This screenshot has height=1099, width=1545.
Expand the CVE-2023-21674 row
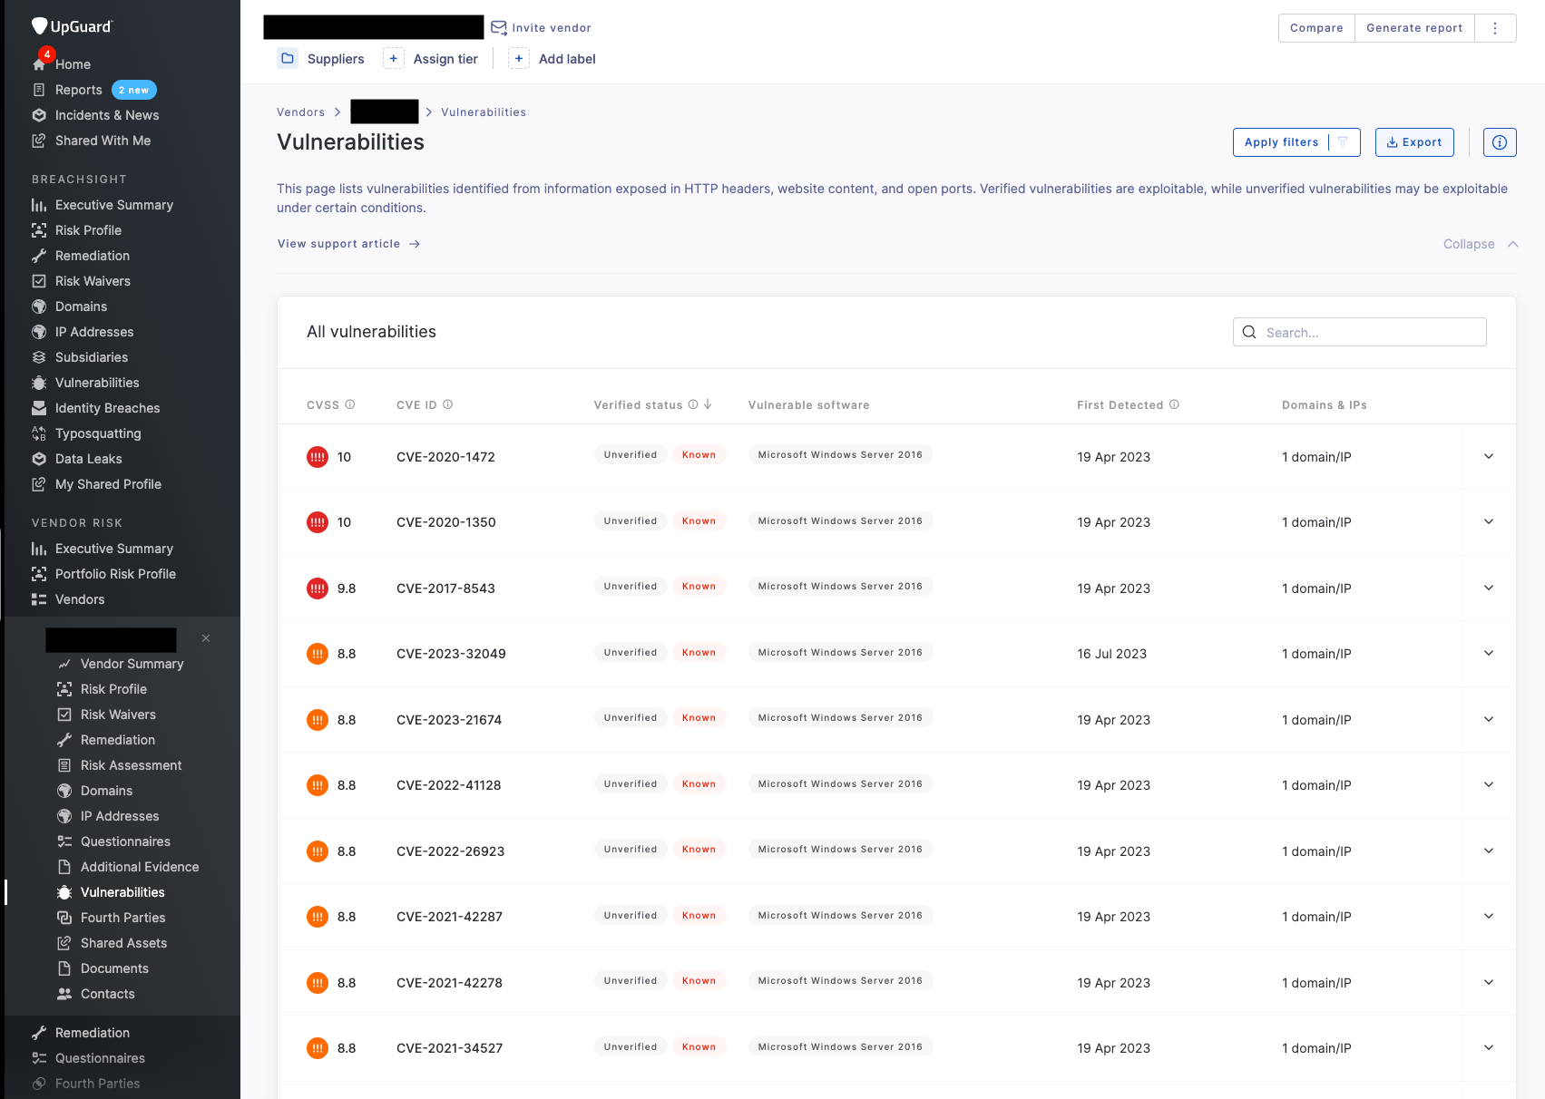pos(1489,719)
